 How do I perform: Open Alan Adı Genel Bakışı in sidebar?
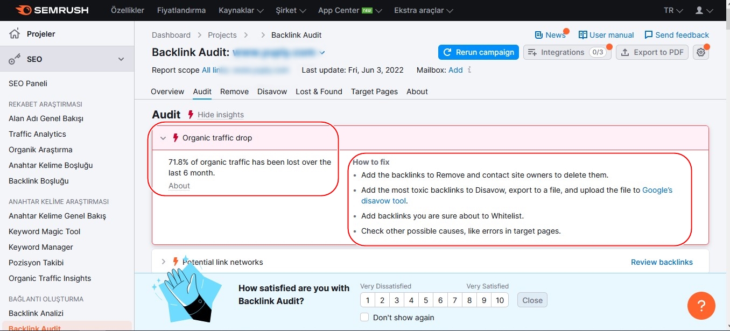point(46,118)
